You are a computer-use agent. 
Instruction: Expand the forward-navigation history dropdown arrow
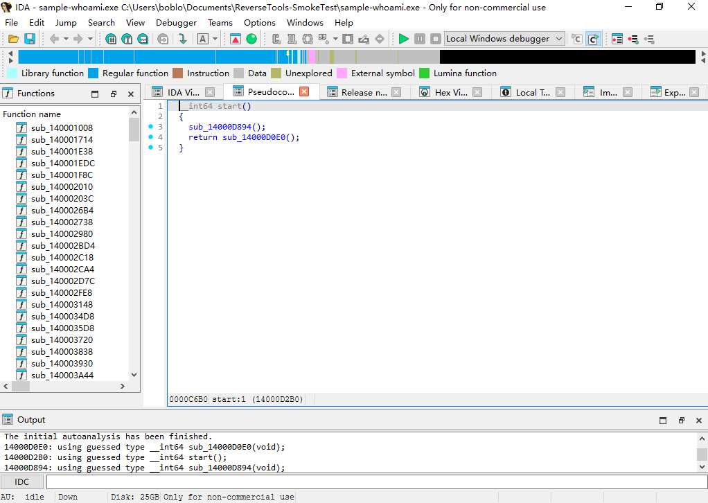[x=90, y=39]
